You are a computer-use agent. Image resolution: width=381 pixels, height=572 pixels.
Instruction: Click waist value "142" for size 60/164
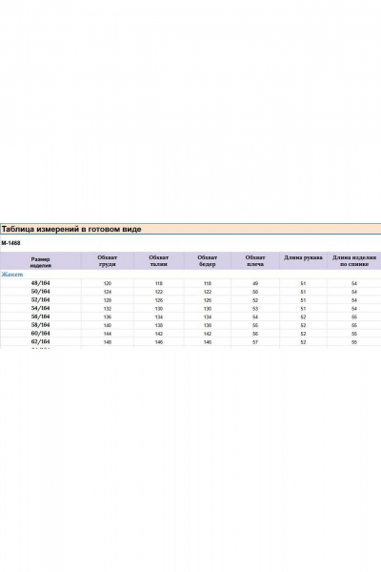[159, 334]
